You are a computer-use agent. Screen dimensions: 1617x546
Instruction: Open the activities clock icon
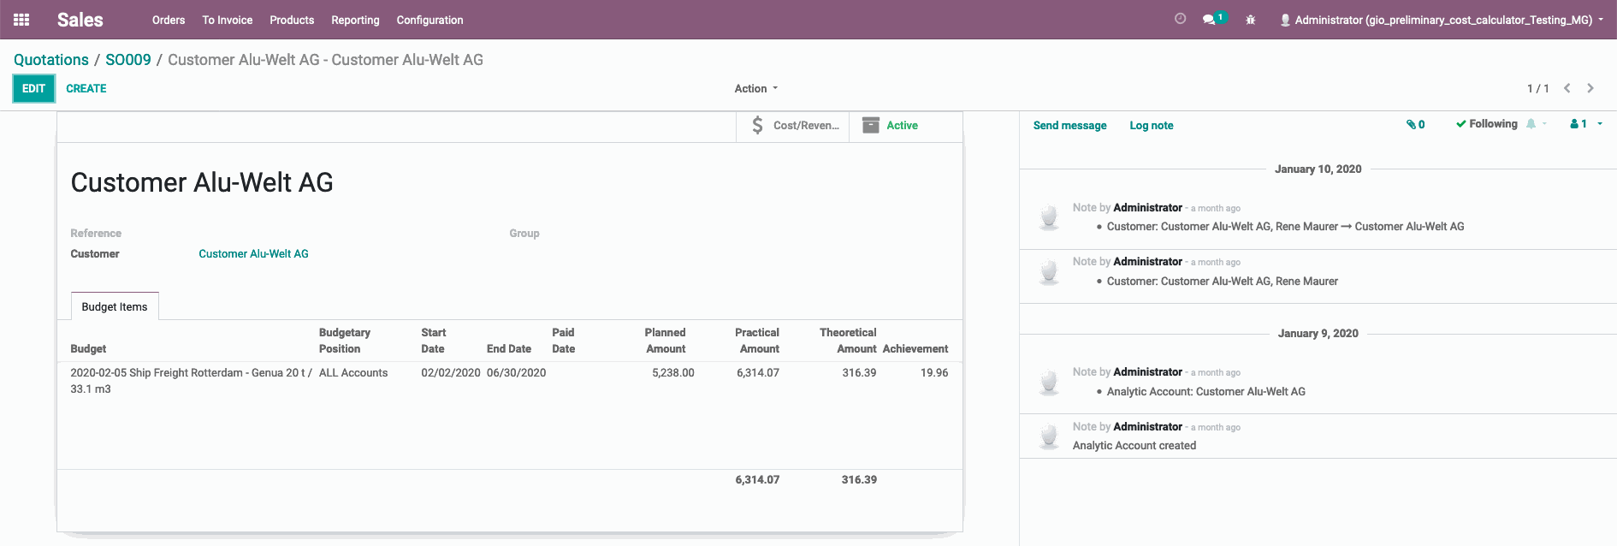(1180, 19)
